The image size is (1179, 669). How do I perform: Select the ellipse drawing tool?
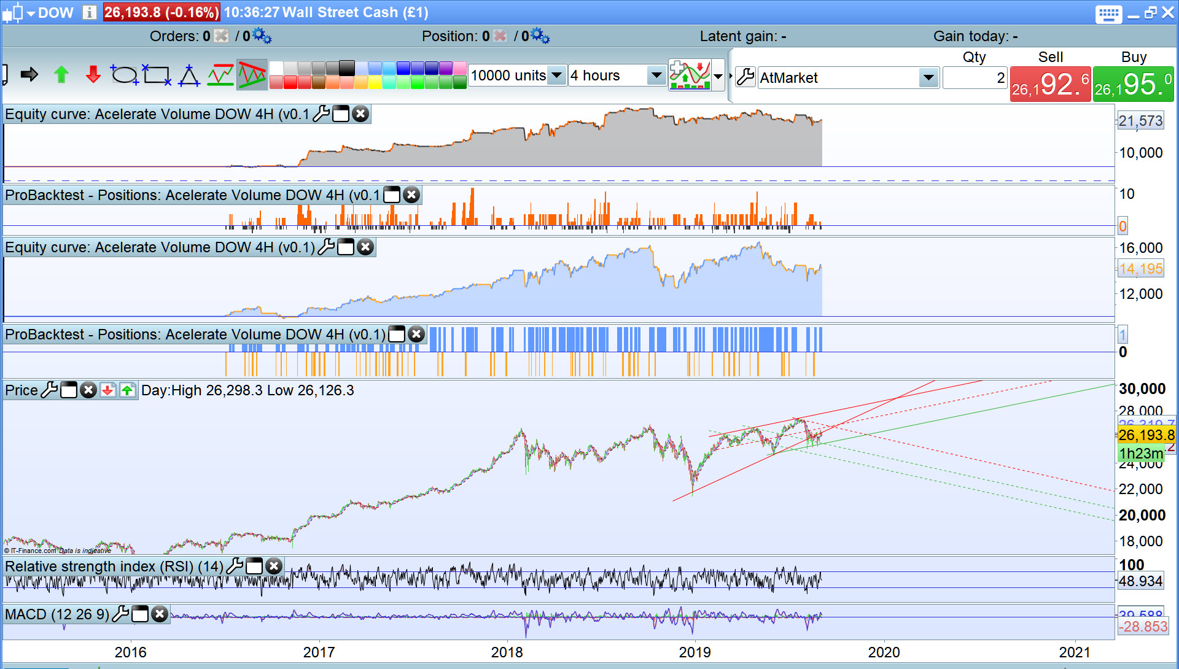point(125,75)
